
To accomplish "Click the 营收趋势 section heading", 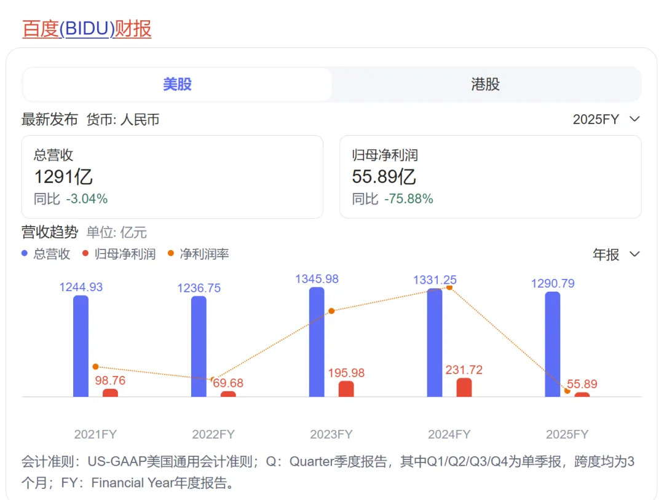I will [50, 232].
